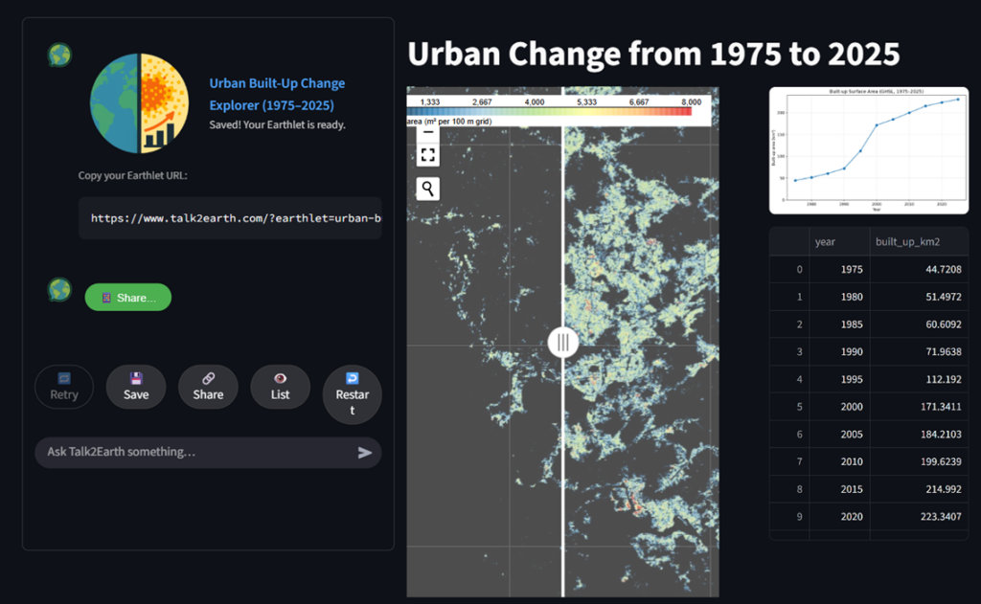Click the map zoom out minus button
981x604 pixels.
click(x=428, y=132)
